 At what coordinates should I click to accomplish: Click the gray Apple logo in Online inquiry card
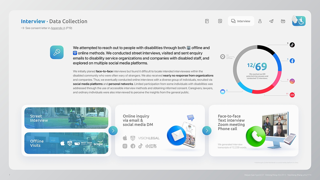point(125,138)
